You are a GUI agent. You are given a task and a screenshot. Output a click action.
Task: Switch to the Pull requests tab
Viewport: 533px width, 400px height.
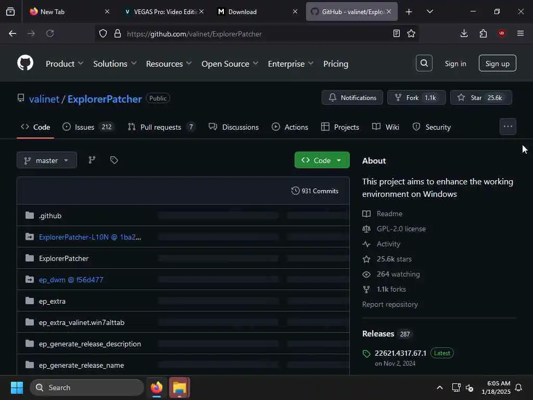[161, 127]
